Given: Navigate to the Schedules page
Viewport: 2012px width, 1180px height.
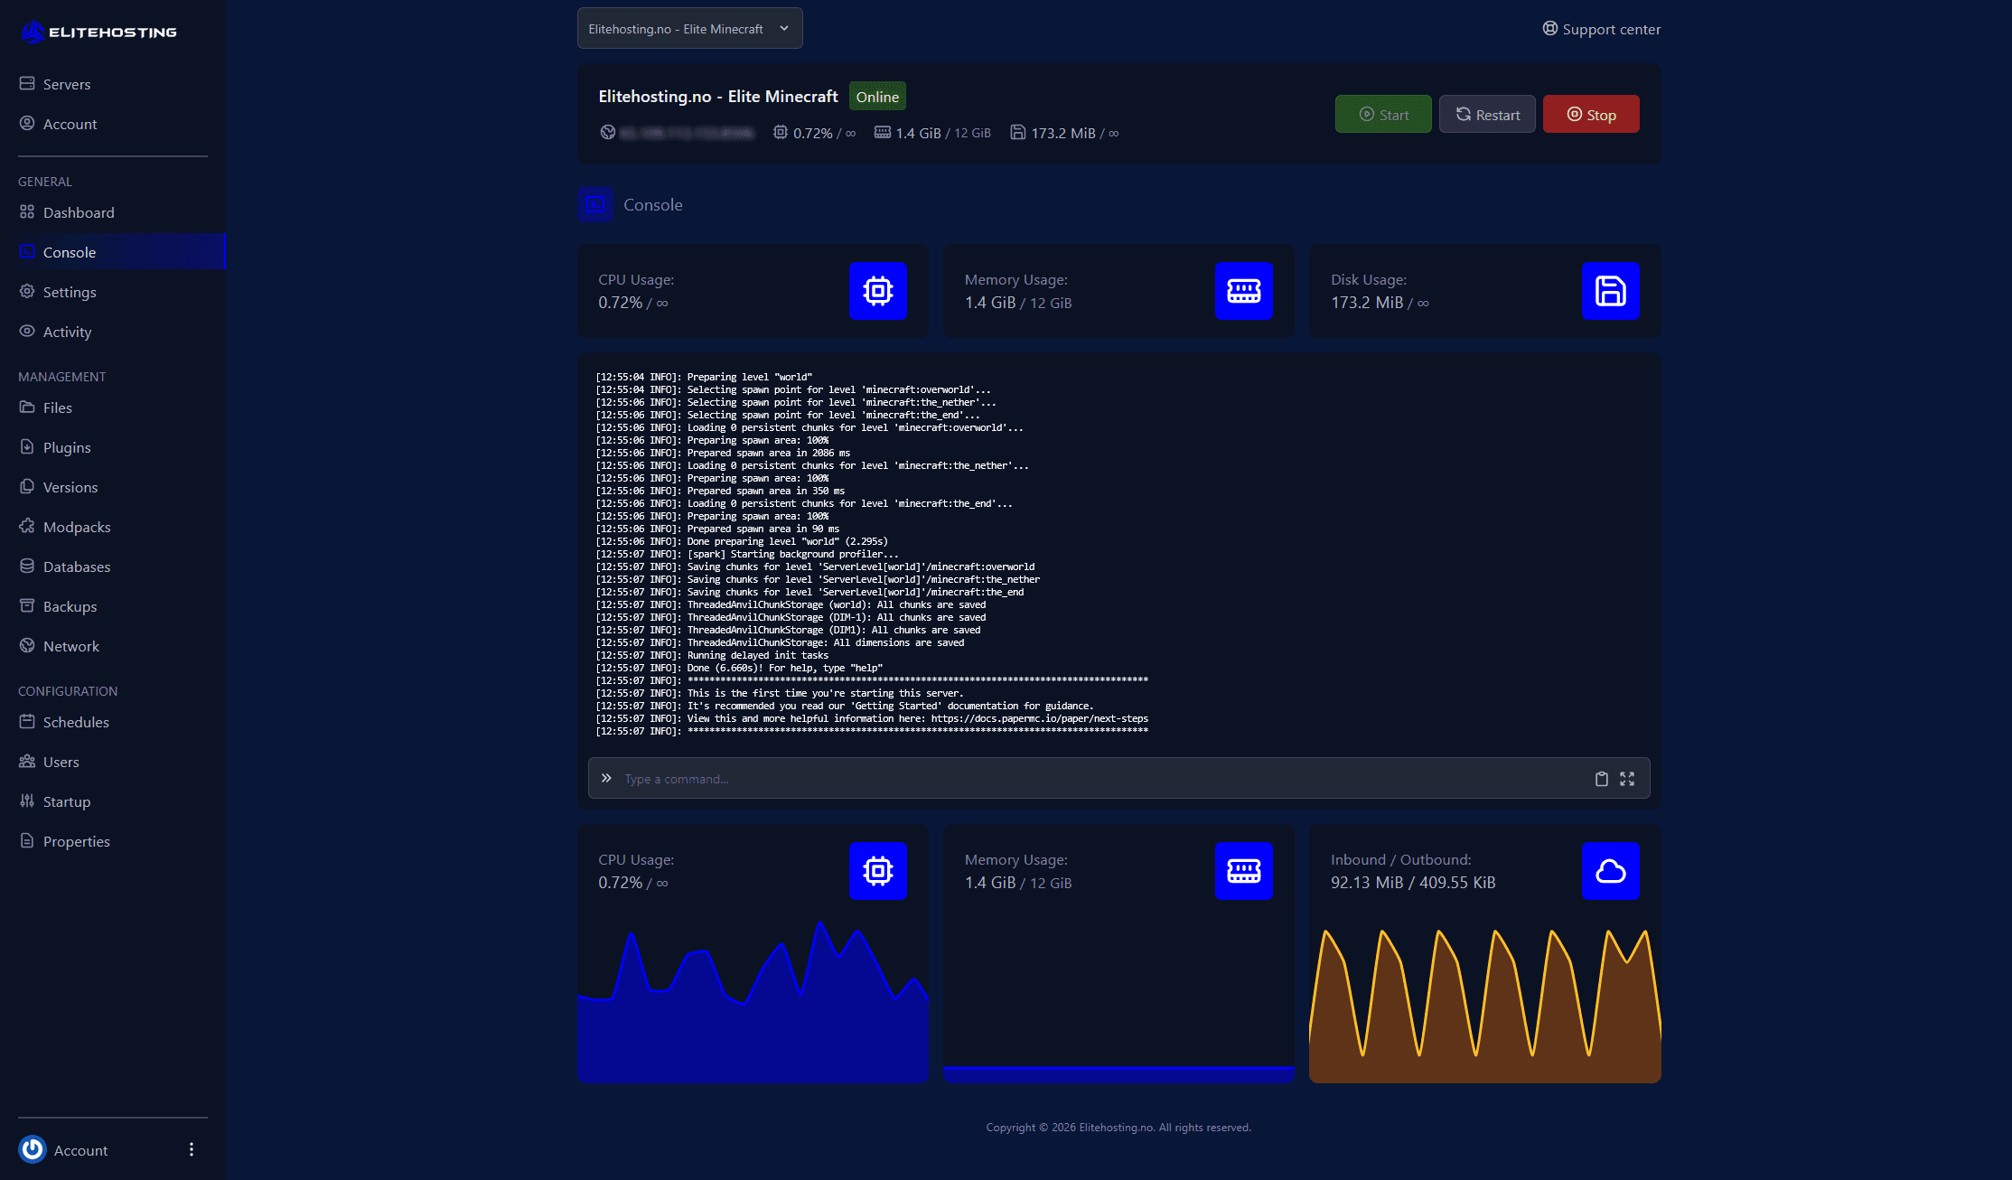Looking at the screenshot, I should click(x=113, y=722).
